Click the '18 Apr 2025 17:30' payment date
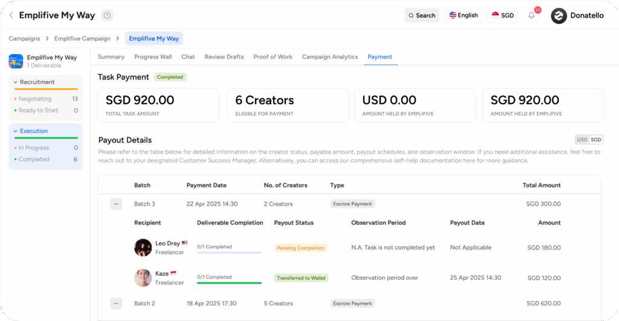Viewport: 619px width, 321px height. click(212, 303)
